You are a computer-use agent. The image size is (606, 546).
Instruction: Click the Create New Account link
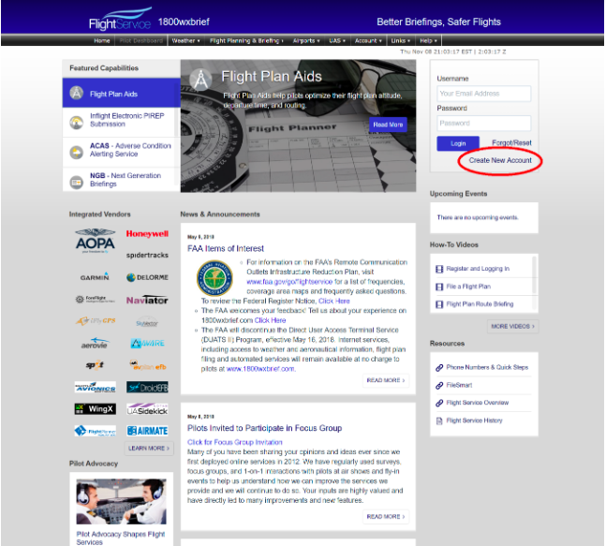(500, 160)
